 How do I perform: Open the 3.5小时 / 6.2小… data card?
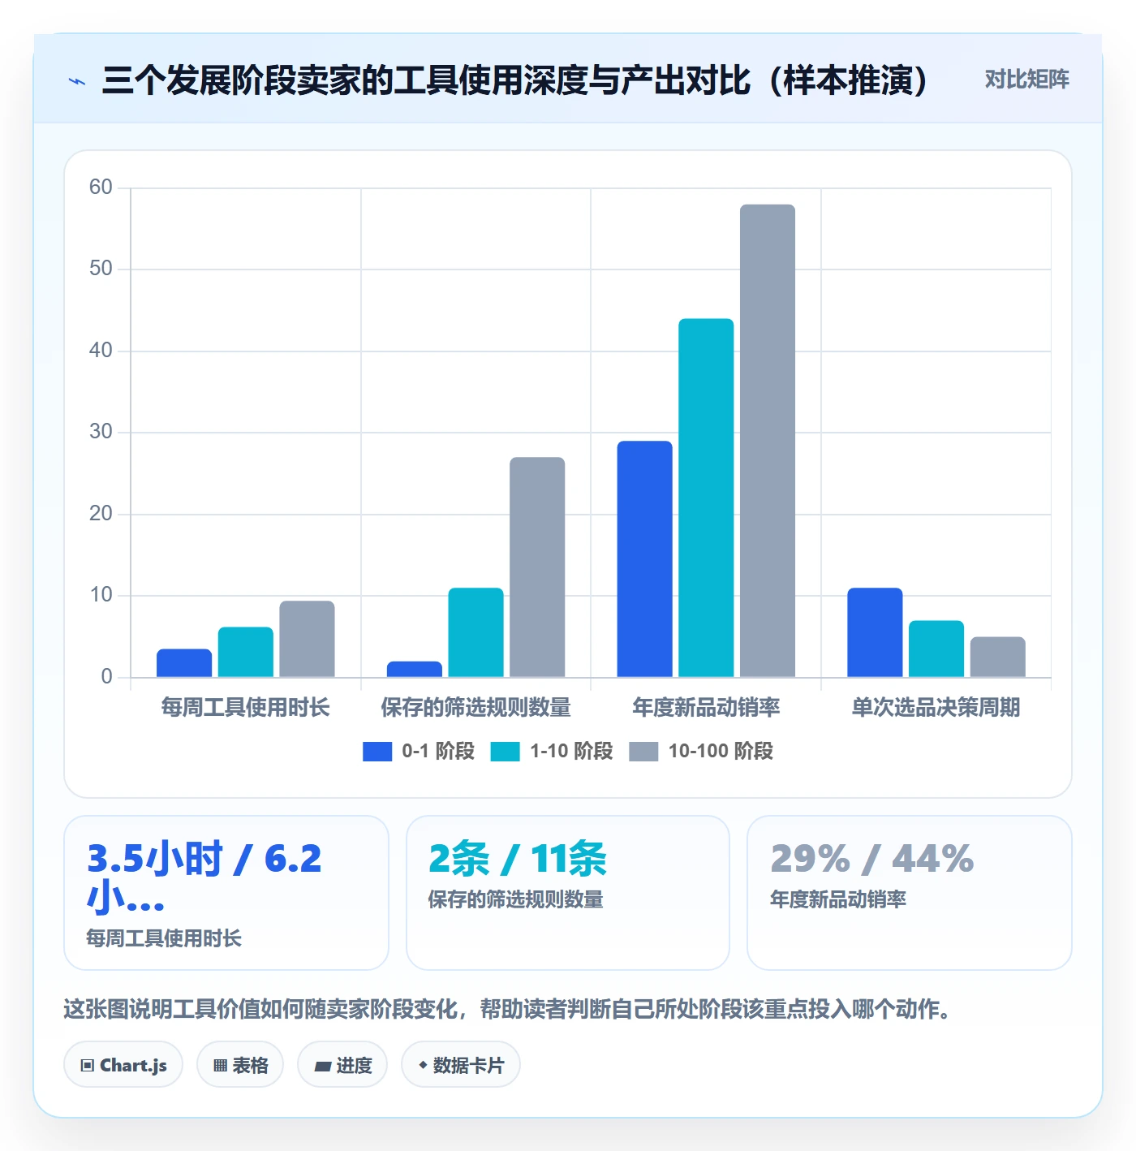226,893
